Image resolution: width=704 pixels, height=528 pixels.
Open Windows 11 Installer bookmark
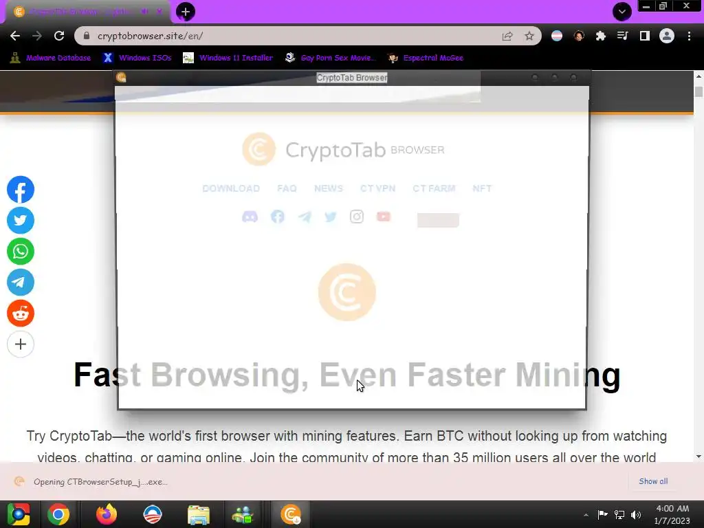click(x=228, y=58)
